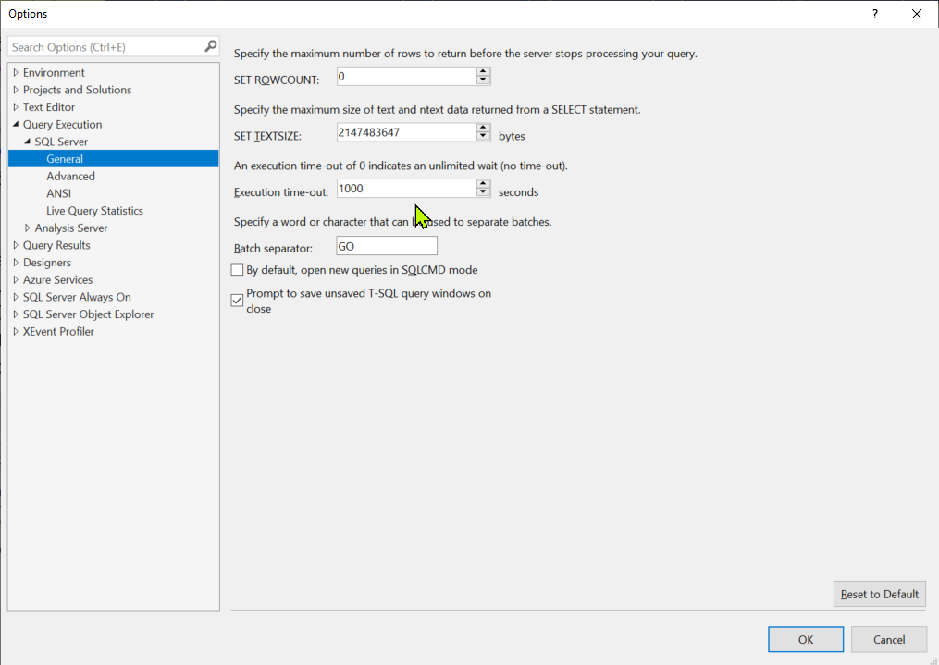939x665 pixels.
Task: Select Live Query Statistics page
Action: coord(94,211)
